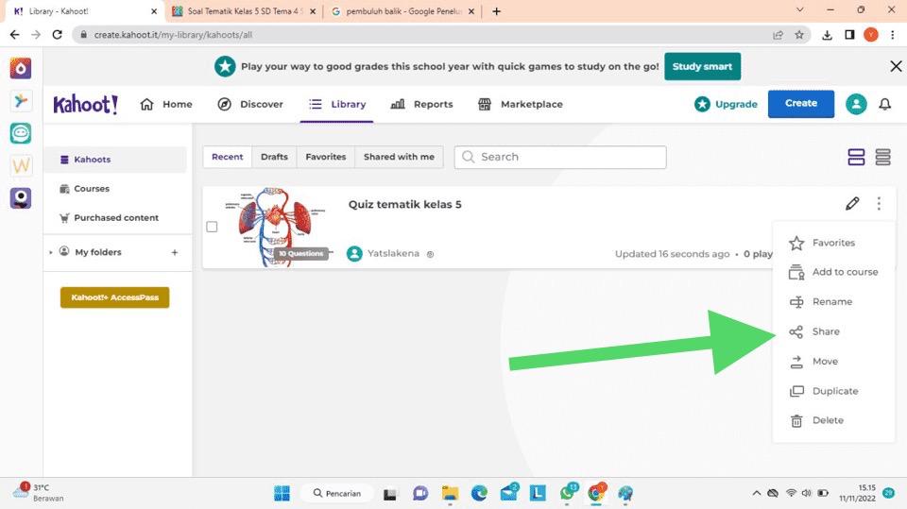Switch to the Favorites tab

pos(326,157)
